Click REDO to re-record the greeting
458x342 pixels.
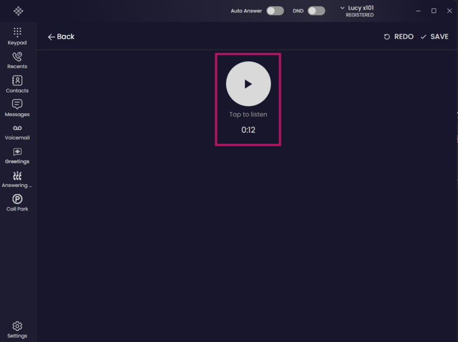point(398,37)
